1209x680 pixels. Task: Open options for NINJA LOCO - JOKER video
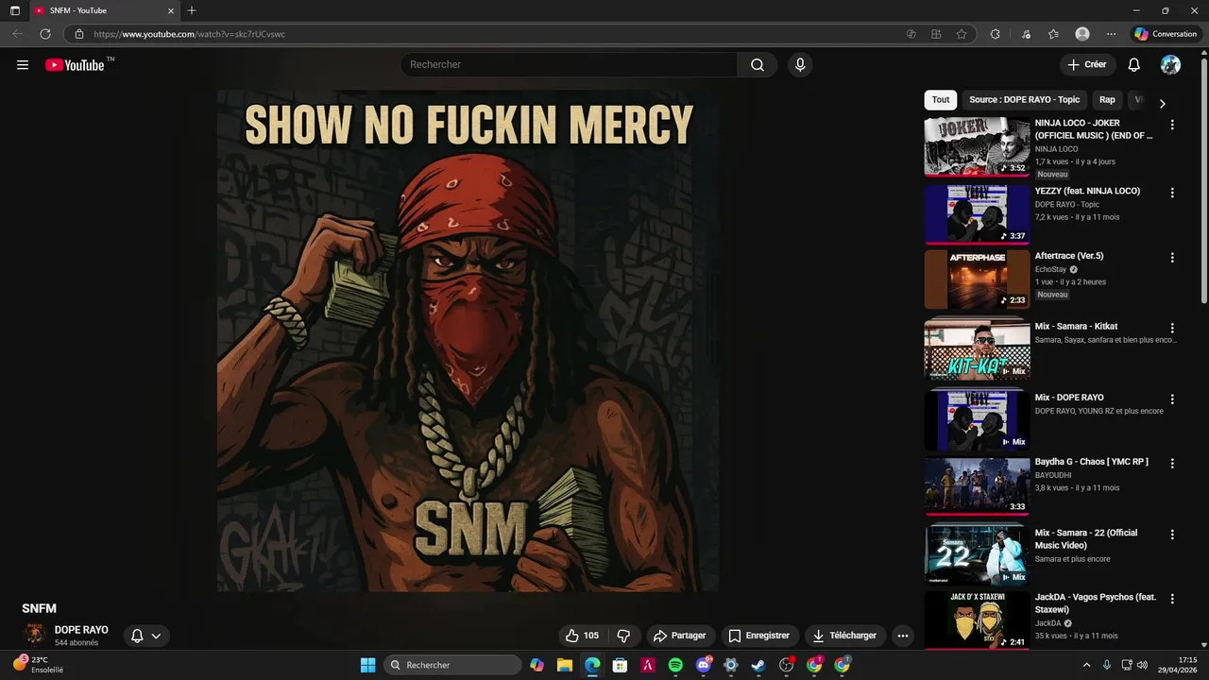point(1172,125)
